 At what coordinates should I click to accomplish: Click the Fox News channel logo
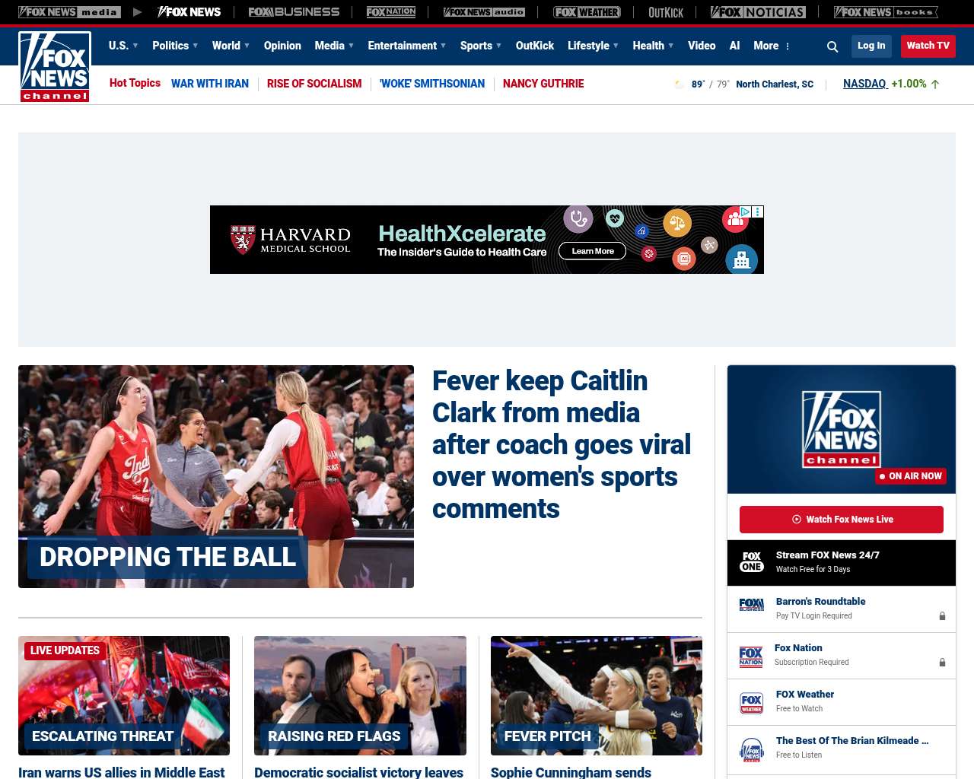[x=55, y=67]
